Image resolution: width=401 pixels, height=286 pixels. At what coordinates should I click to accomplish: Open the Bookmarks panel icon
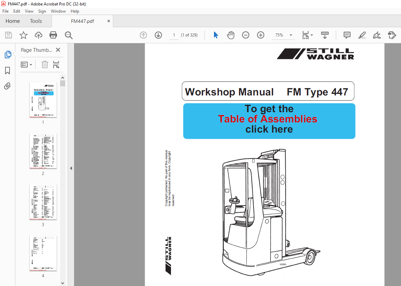pos(8,71)
